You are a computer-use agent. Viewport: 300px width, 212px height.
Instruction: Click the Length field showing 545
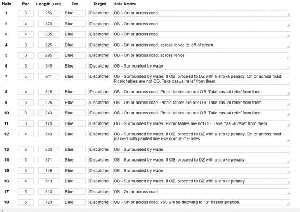click(x=49, y=66)
